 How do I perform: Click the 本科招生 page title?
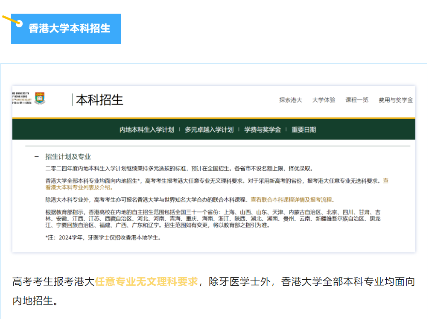pyautogui.click(x=99, y=100)
